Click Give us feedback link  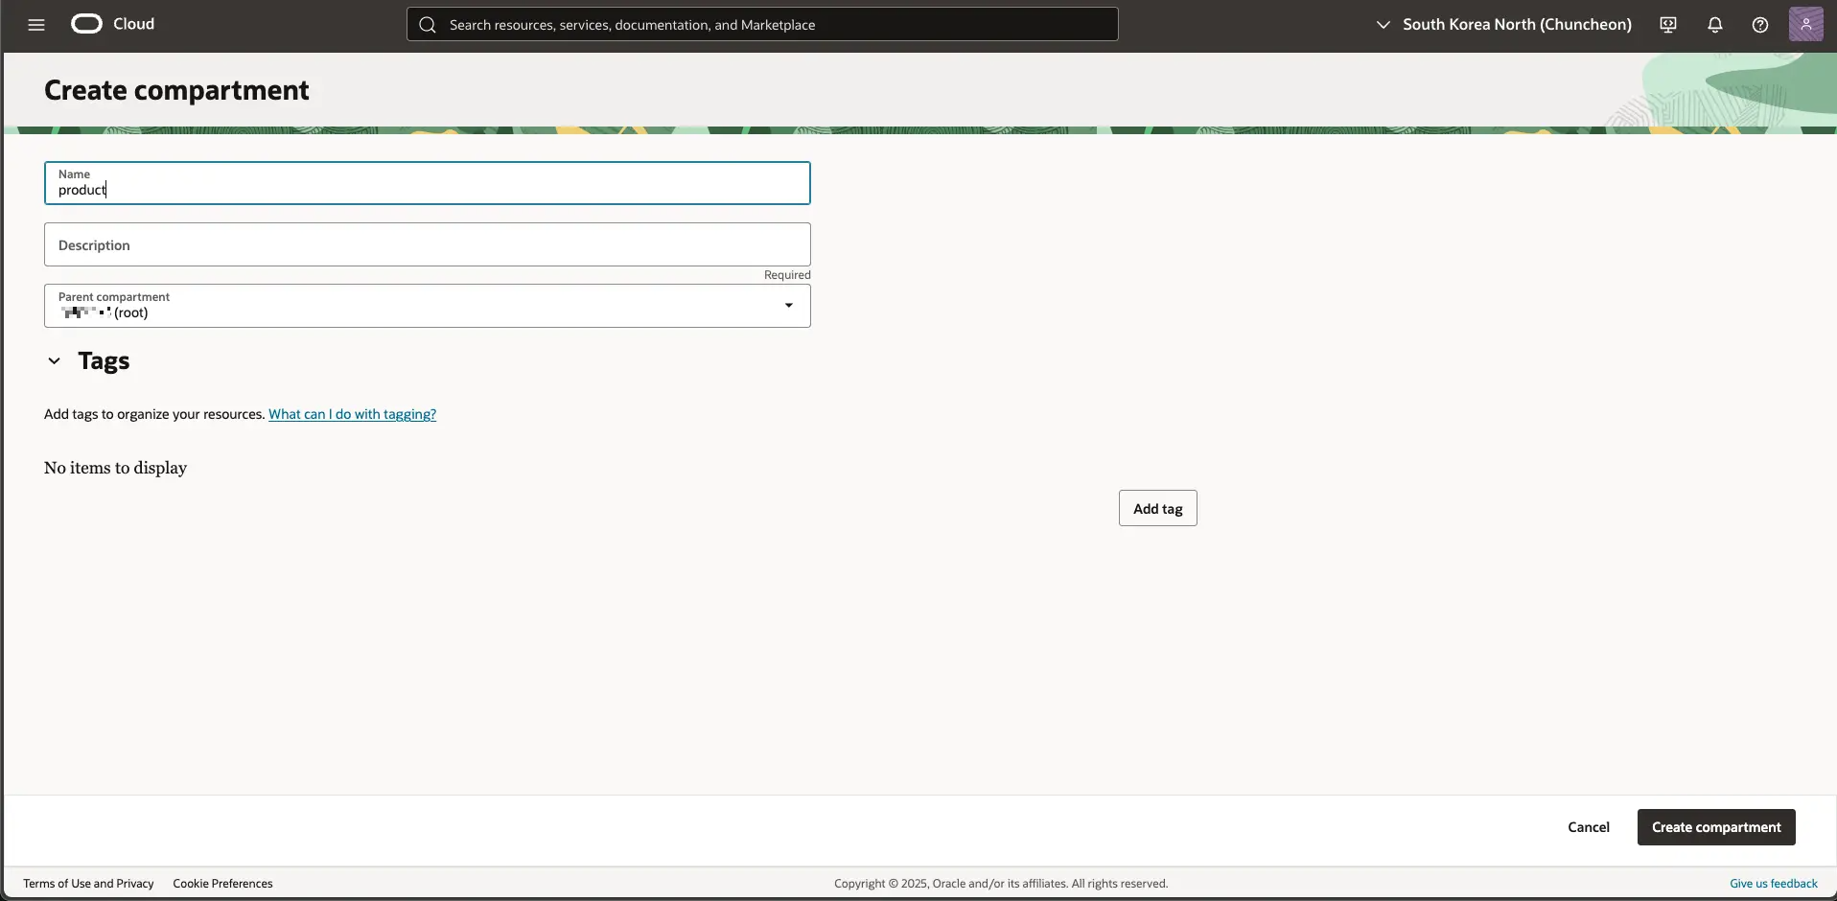click(1774, 884)
